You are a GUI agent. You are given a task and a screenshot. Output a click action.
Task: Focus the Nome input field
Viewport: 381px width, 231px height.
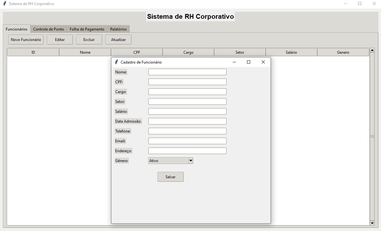coord(187,72)
